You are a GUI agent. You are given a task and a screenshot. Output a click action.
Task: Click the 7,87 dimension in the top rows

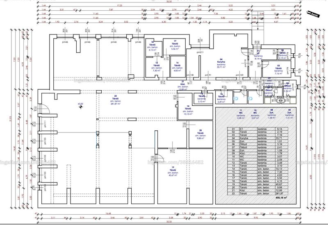(111, 9)
